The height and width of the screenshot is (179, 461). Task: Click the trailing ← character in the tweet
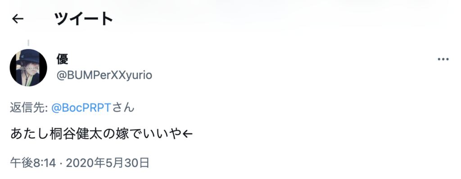pyautogui.click(x=187, y=134)
